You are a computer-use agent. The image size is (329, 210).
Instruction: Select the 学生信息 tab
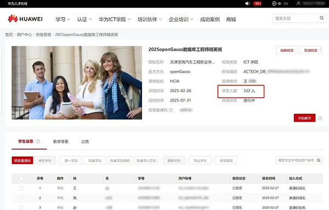coord(26,141)
